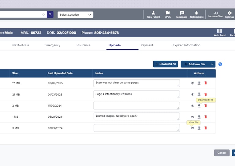This screenshot has height=166, width=235.
Task: Switch to Emergency tab
Action: 52,45
